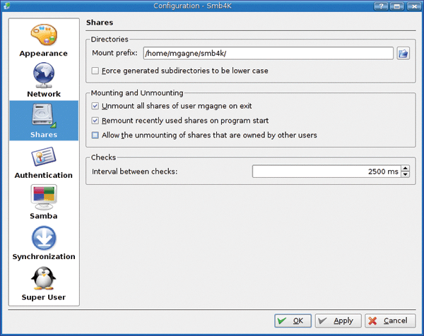Image resolution: width=424 pixels, height=336 pixels.
Task: Select the Shares drive icon
Action: [43, 116]
